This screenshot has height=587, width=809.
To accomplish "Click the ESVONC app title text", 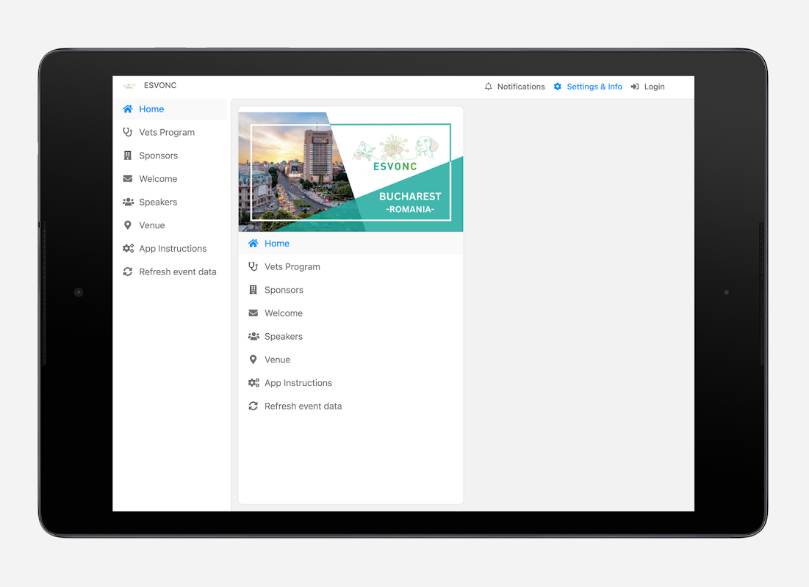I will (160, 86).
